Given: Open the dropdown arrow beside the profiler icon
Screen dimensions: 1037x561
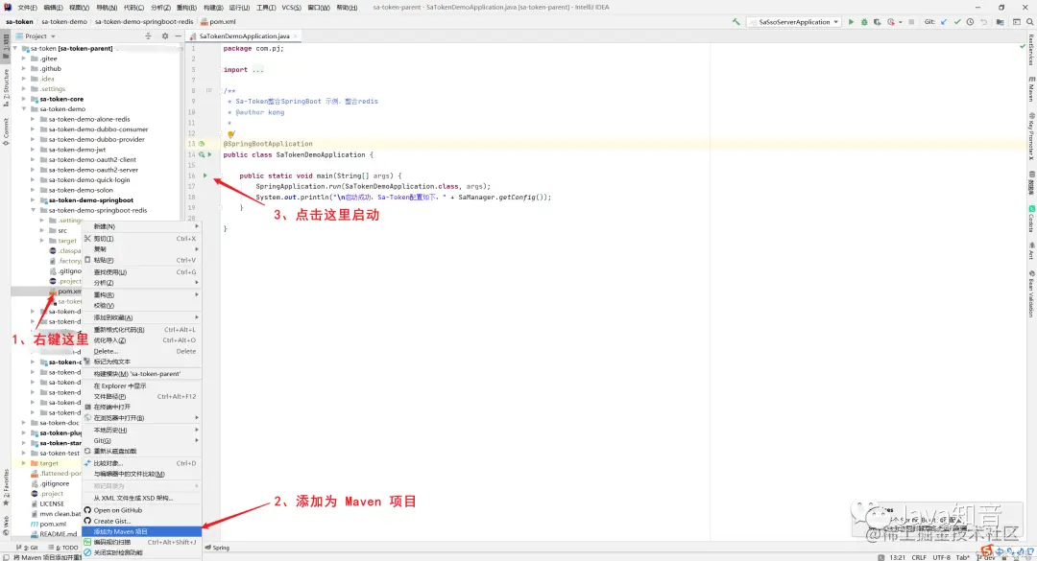Looking at the screenshot, I should tap(900, 22).
